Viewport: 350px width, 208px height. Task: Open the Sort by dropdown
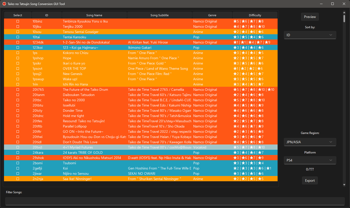[x=310, y=35]
